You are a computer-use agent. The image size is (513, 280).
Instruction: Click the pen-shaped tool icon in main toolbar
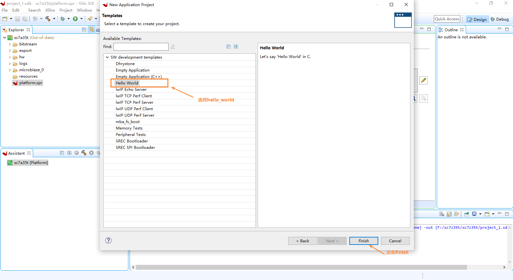(90, 19)
